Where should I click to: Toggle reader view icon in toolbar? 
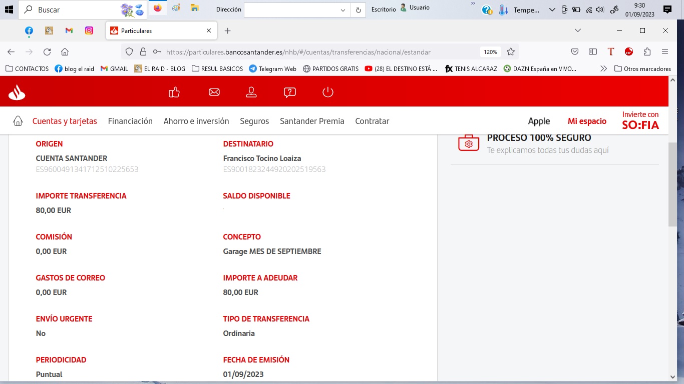[593, 51]
